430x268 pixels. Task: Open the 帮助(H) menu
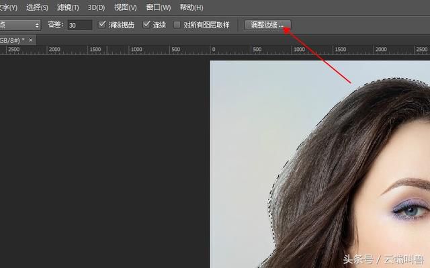(x=191, y=7)
